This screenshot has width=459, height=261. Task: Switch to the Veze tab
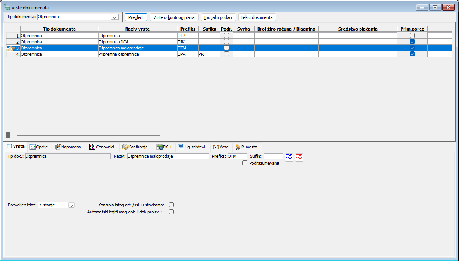(221, 147)
